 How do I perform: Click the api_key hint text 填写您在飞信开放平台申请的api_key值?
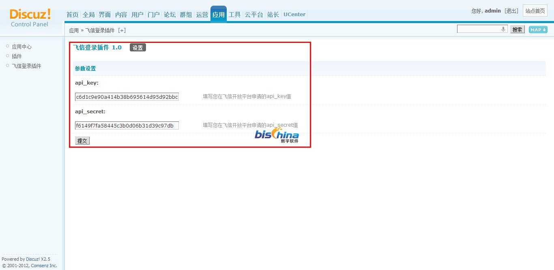247,96
